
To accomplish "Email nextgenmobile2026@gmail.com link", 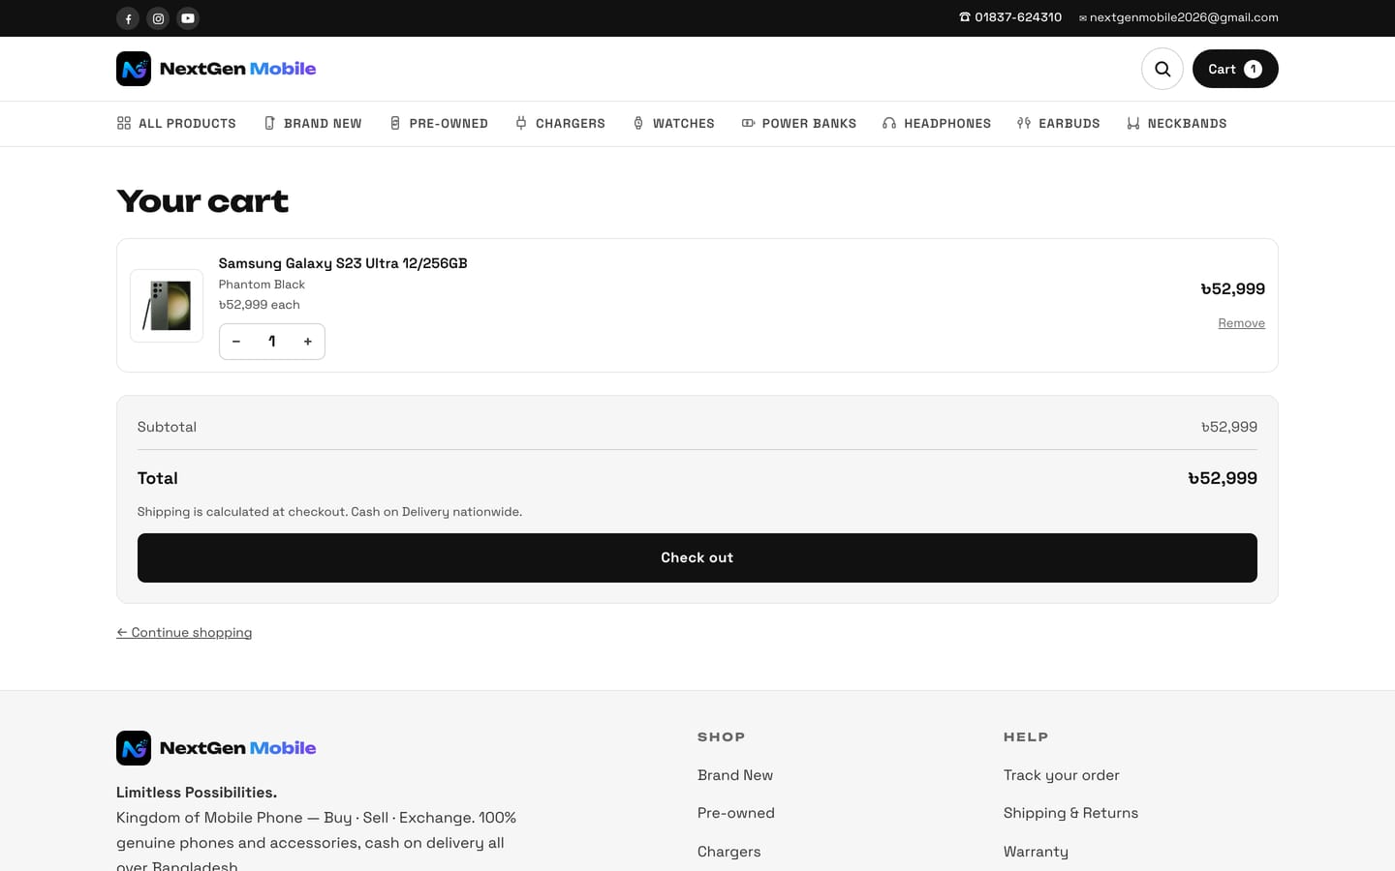I will 1178,17.
